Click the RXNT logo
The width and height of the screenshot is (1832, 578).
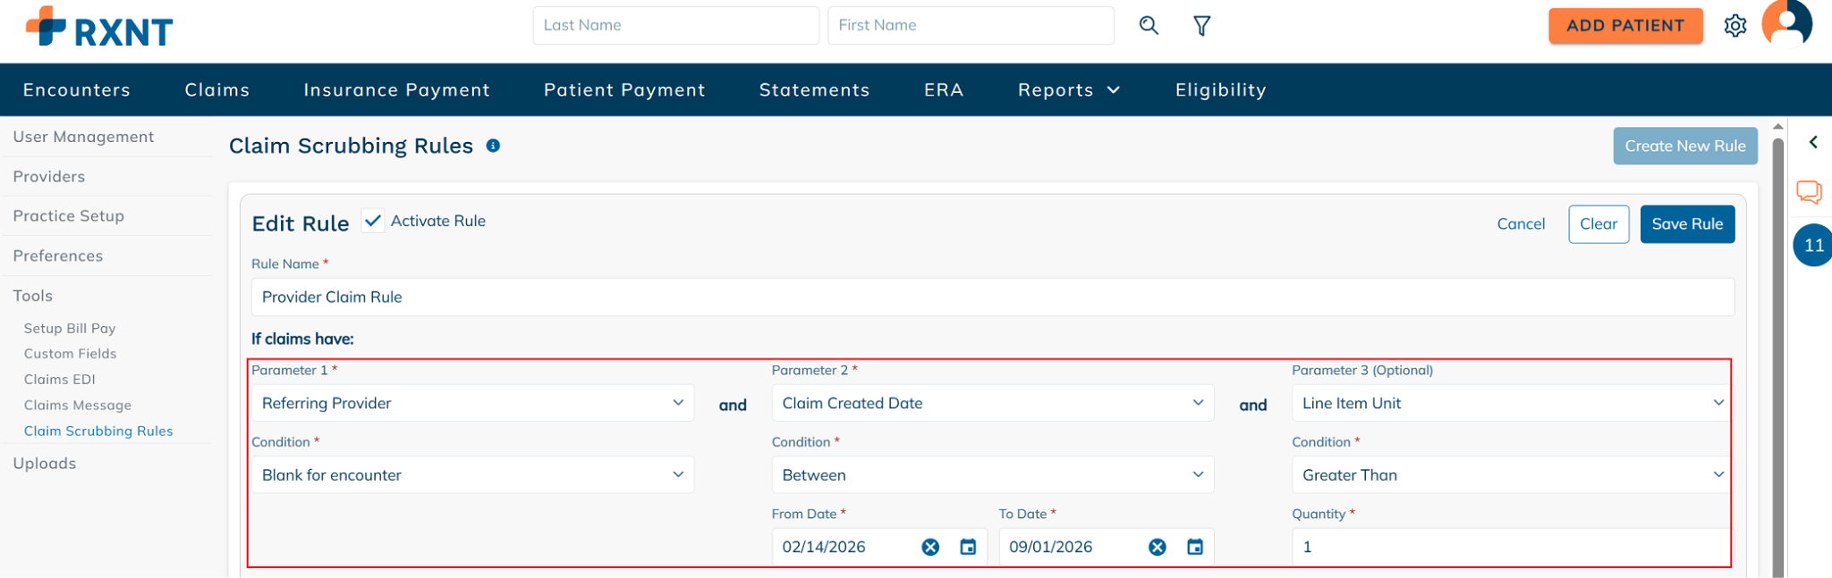pos(99,28)
